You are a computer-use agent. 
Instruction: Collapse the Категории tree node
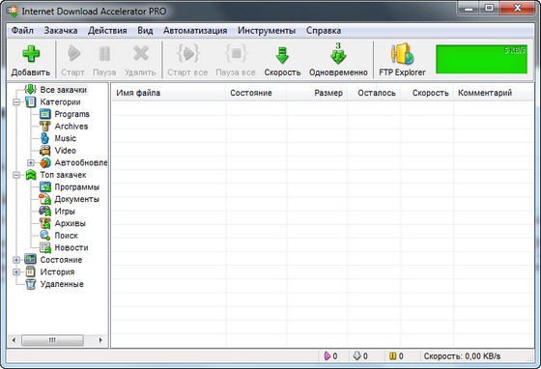(16, 102)
